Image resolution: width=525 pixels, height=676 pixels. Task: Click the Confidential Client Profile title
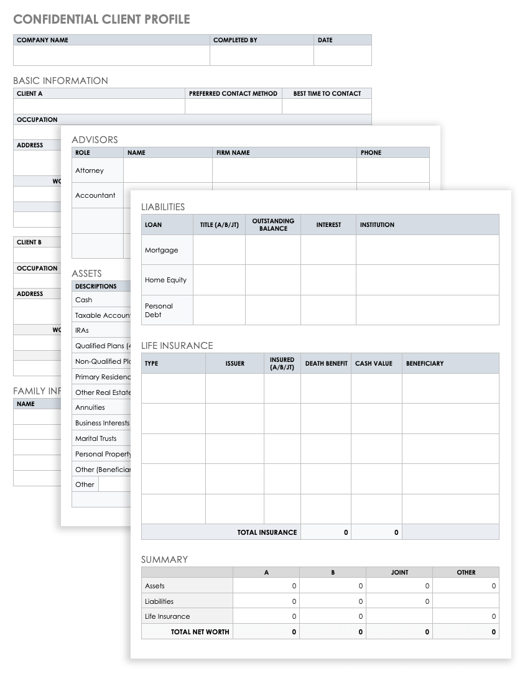(101, 19)
